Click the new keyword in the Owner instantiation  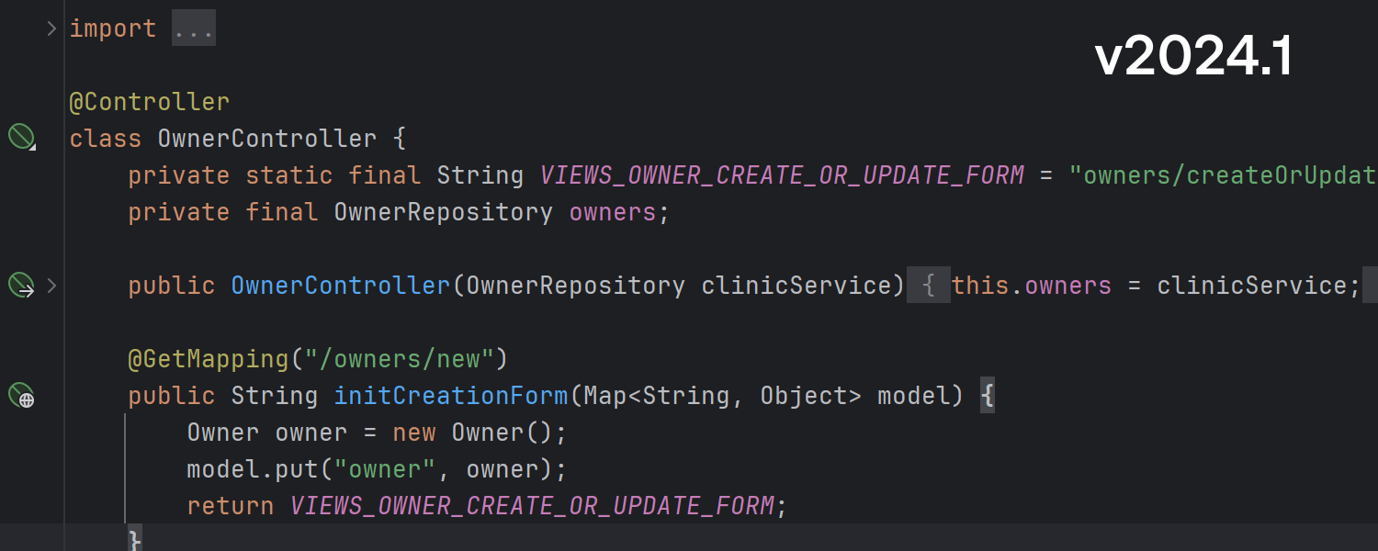click(414, 433)
